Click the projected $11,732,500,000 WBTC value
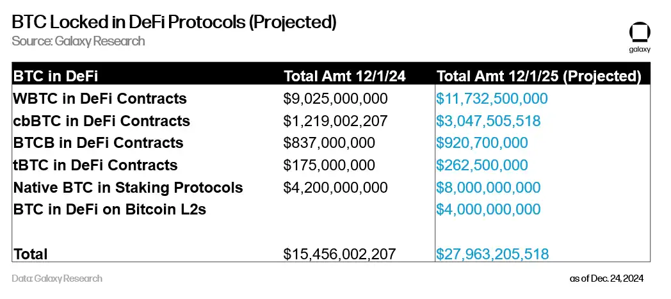671x299 pixels. 492,99
